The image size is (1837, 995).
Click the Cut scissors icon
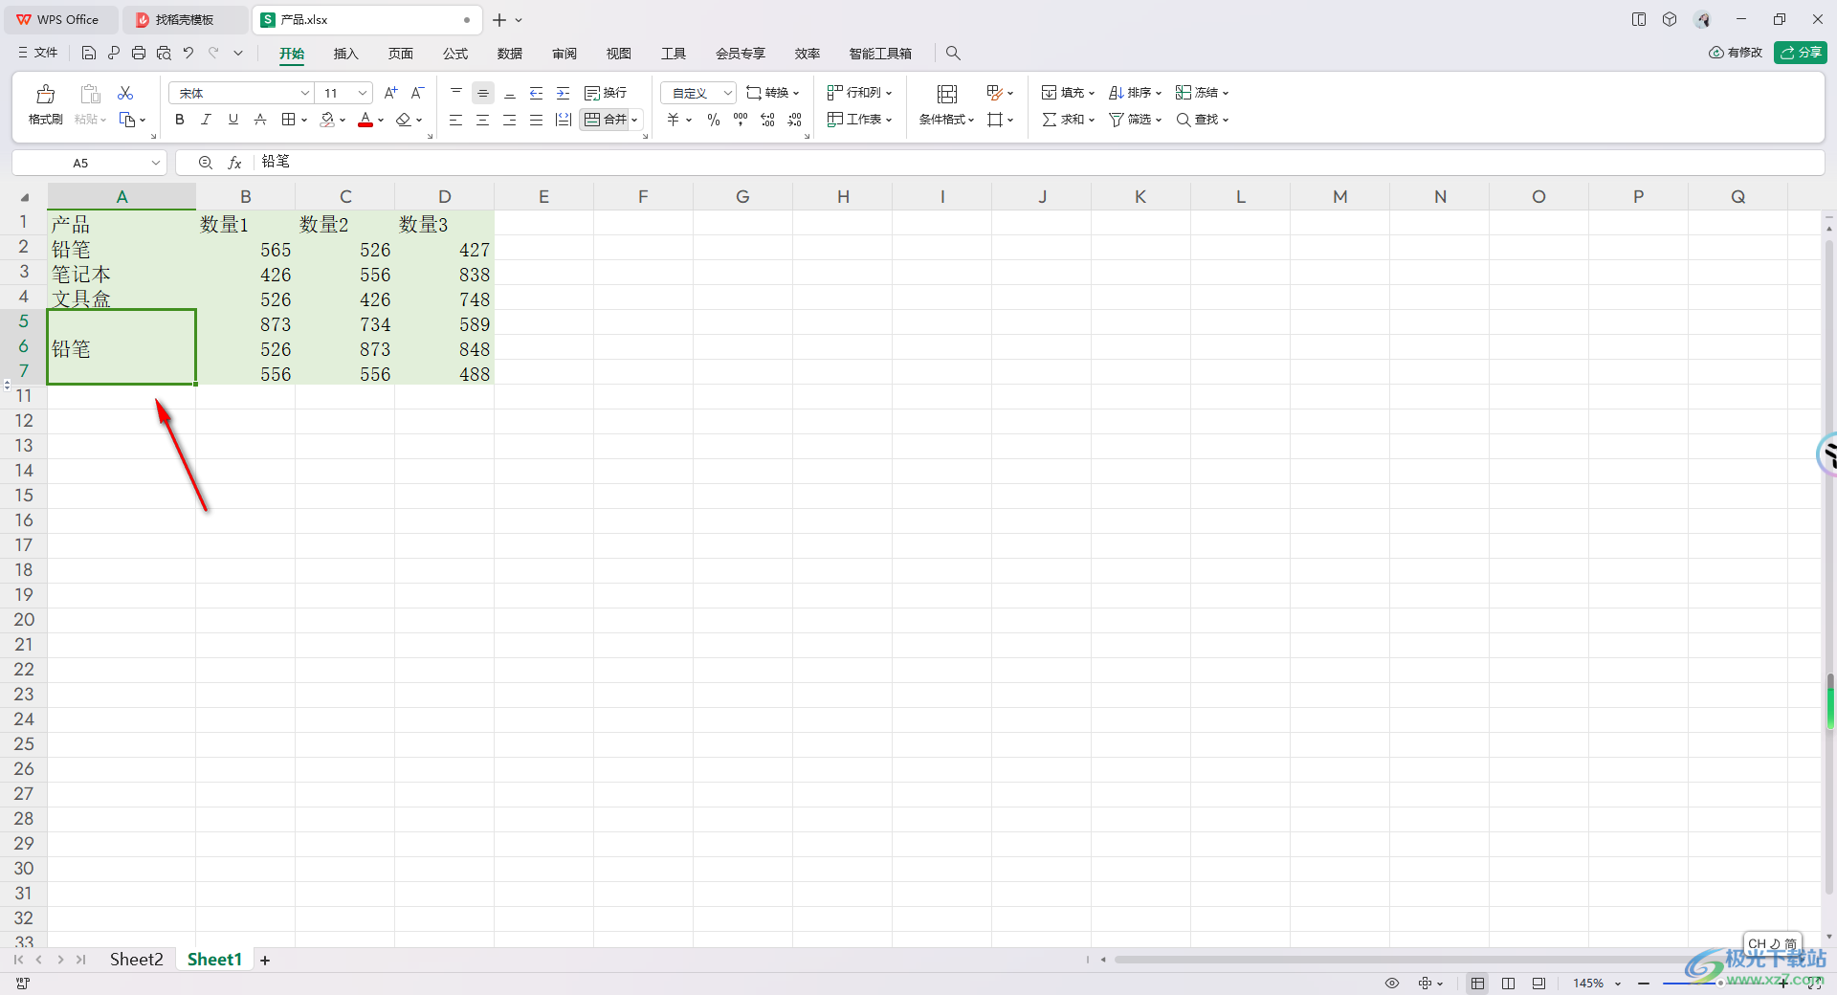125,93
